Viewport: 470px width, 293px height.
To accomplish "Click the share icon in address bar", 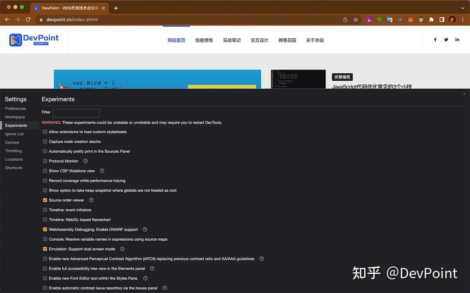I will tap(345, 20).
